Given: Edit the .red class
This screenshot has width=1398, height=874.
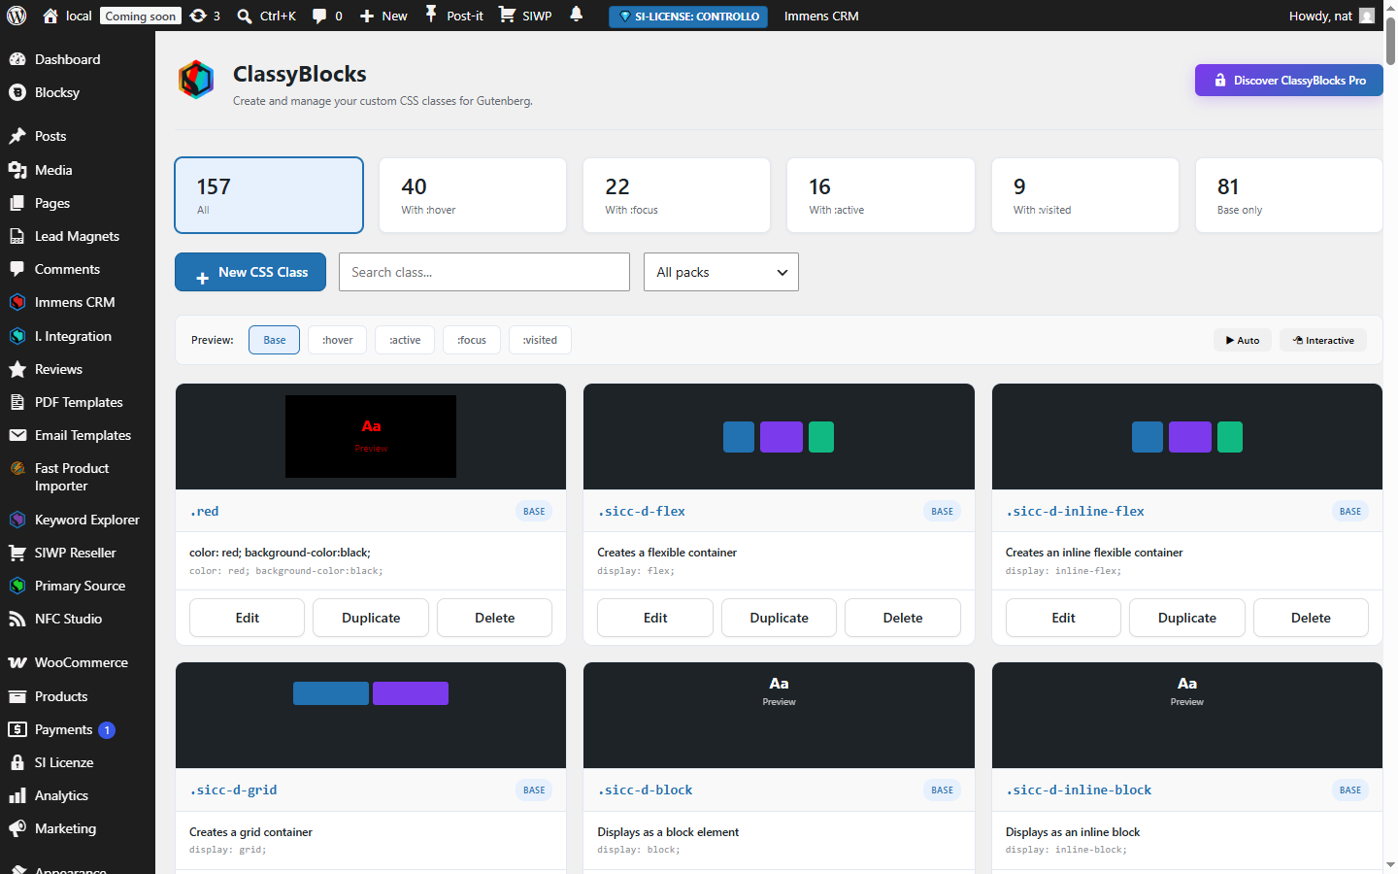Looking at the screenshot, I should click(x=248, y=618).
